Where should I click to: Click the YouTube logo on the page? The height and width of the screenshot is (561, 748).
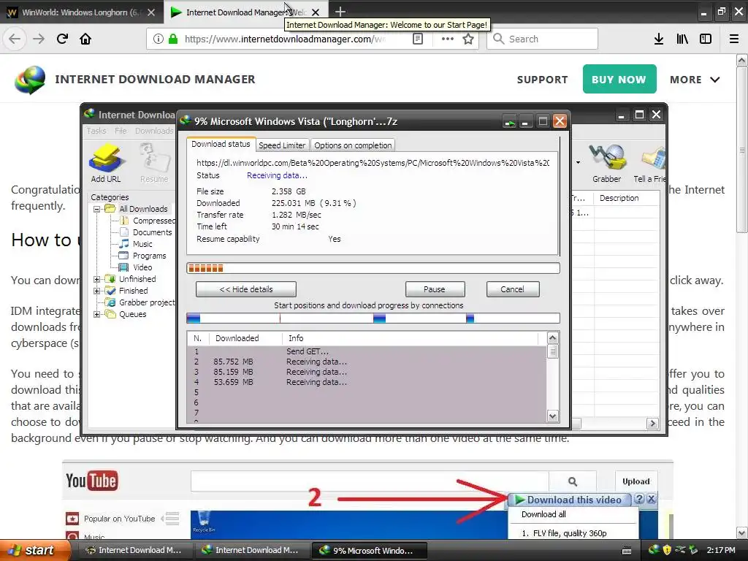tap(91, 481)
